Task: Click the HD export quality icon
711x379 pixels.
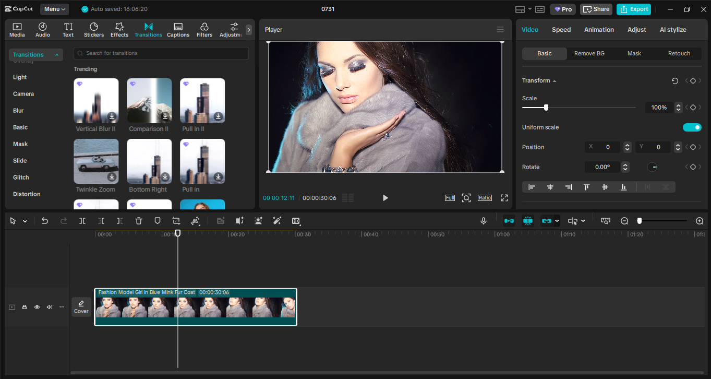Action: [296, 221]
